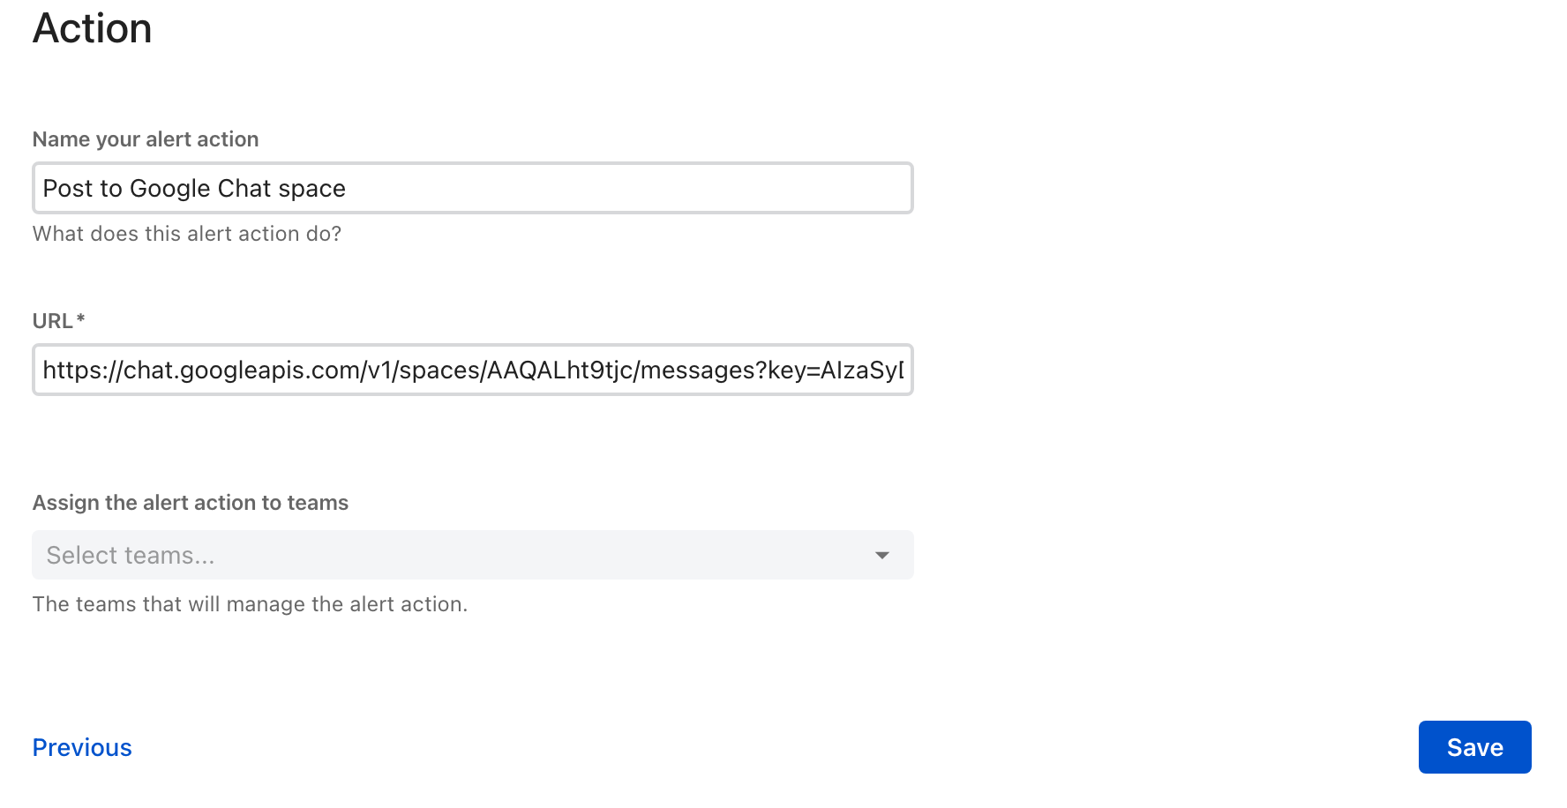Open the Select teams dropdown
Image resolution: width=1567 pixels, height=808 pixels.
pos(472,555)
